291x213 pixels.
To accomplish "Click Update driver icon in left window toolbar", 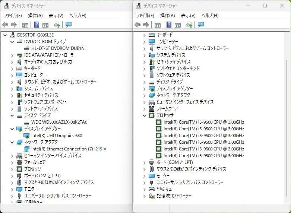I will tap(57, 25).
